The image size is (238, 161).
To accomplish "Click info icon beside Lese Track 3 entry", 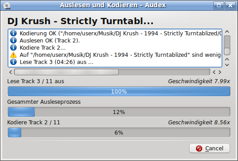I will pyautogui.click(x=13, y=62).
